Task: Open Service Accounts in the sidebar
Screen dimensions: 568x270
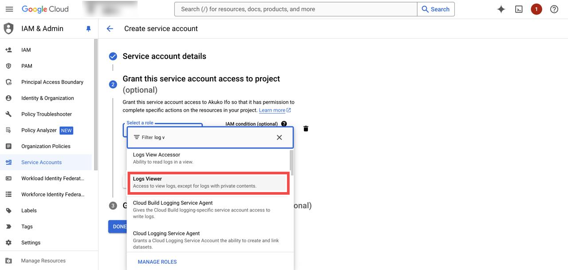Action: click(x=41, y=162)
